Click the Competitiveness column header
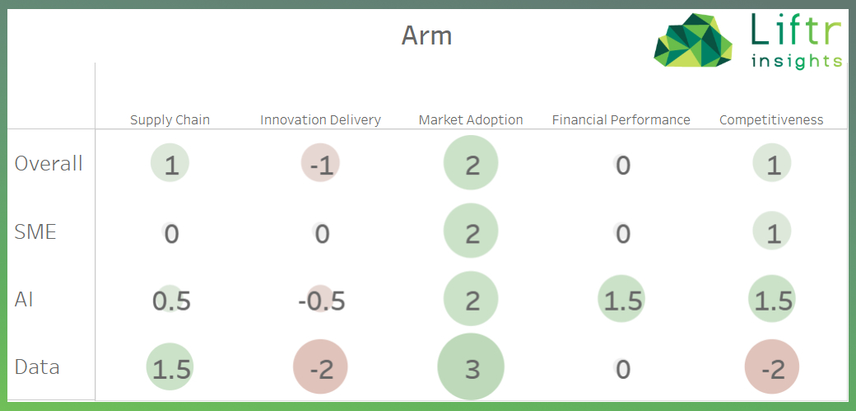 tap(771, 119)
